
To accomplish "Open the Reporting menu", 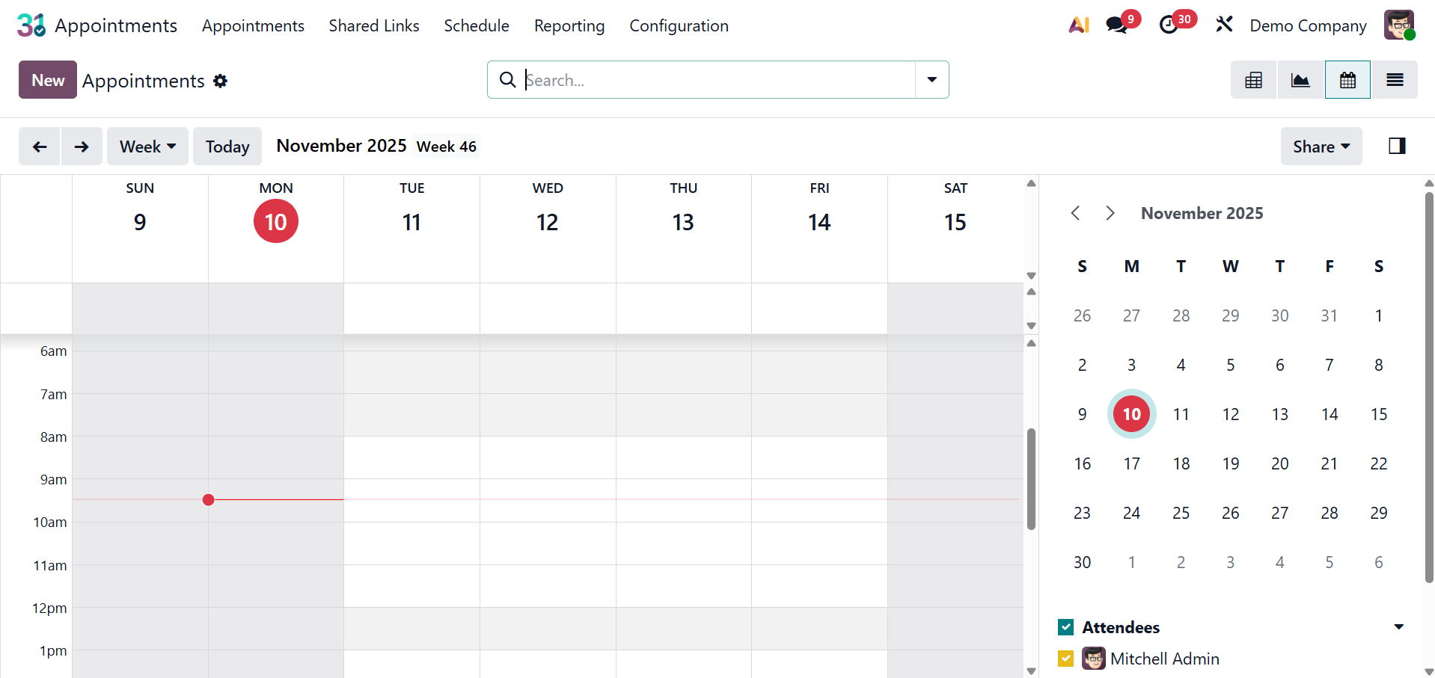I will point(569,26).
